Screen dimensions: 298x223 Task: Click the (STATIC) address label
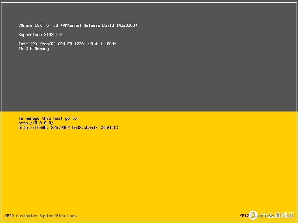point(109,127)
